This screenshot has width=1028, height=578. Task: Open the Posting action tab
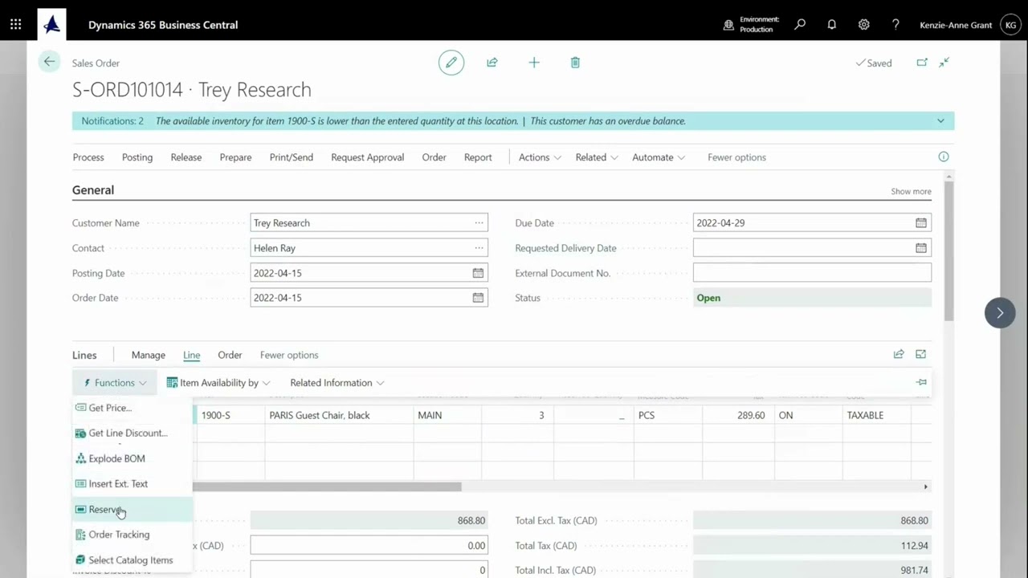(137, 157)
